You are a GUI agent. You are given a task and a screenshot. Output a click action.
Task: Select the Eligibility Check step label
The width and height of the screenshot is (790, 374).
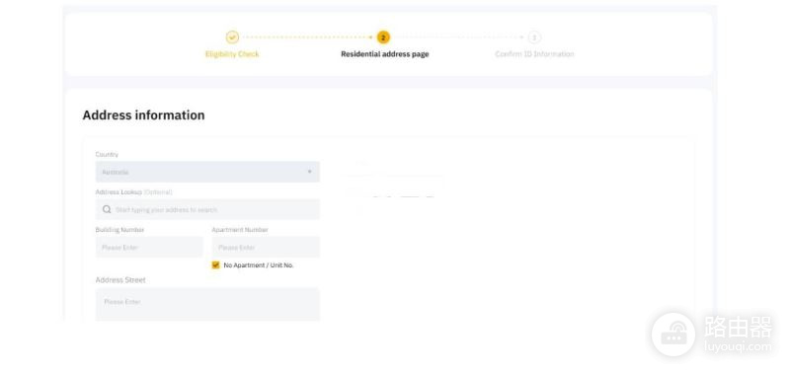click(x=232, y=54)
